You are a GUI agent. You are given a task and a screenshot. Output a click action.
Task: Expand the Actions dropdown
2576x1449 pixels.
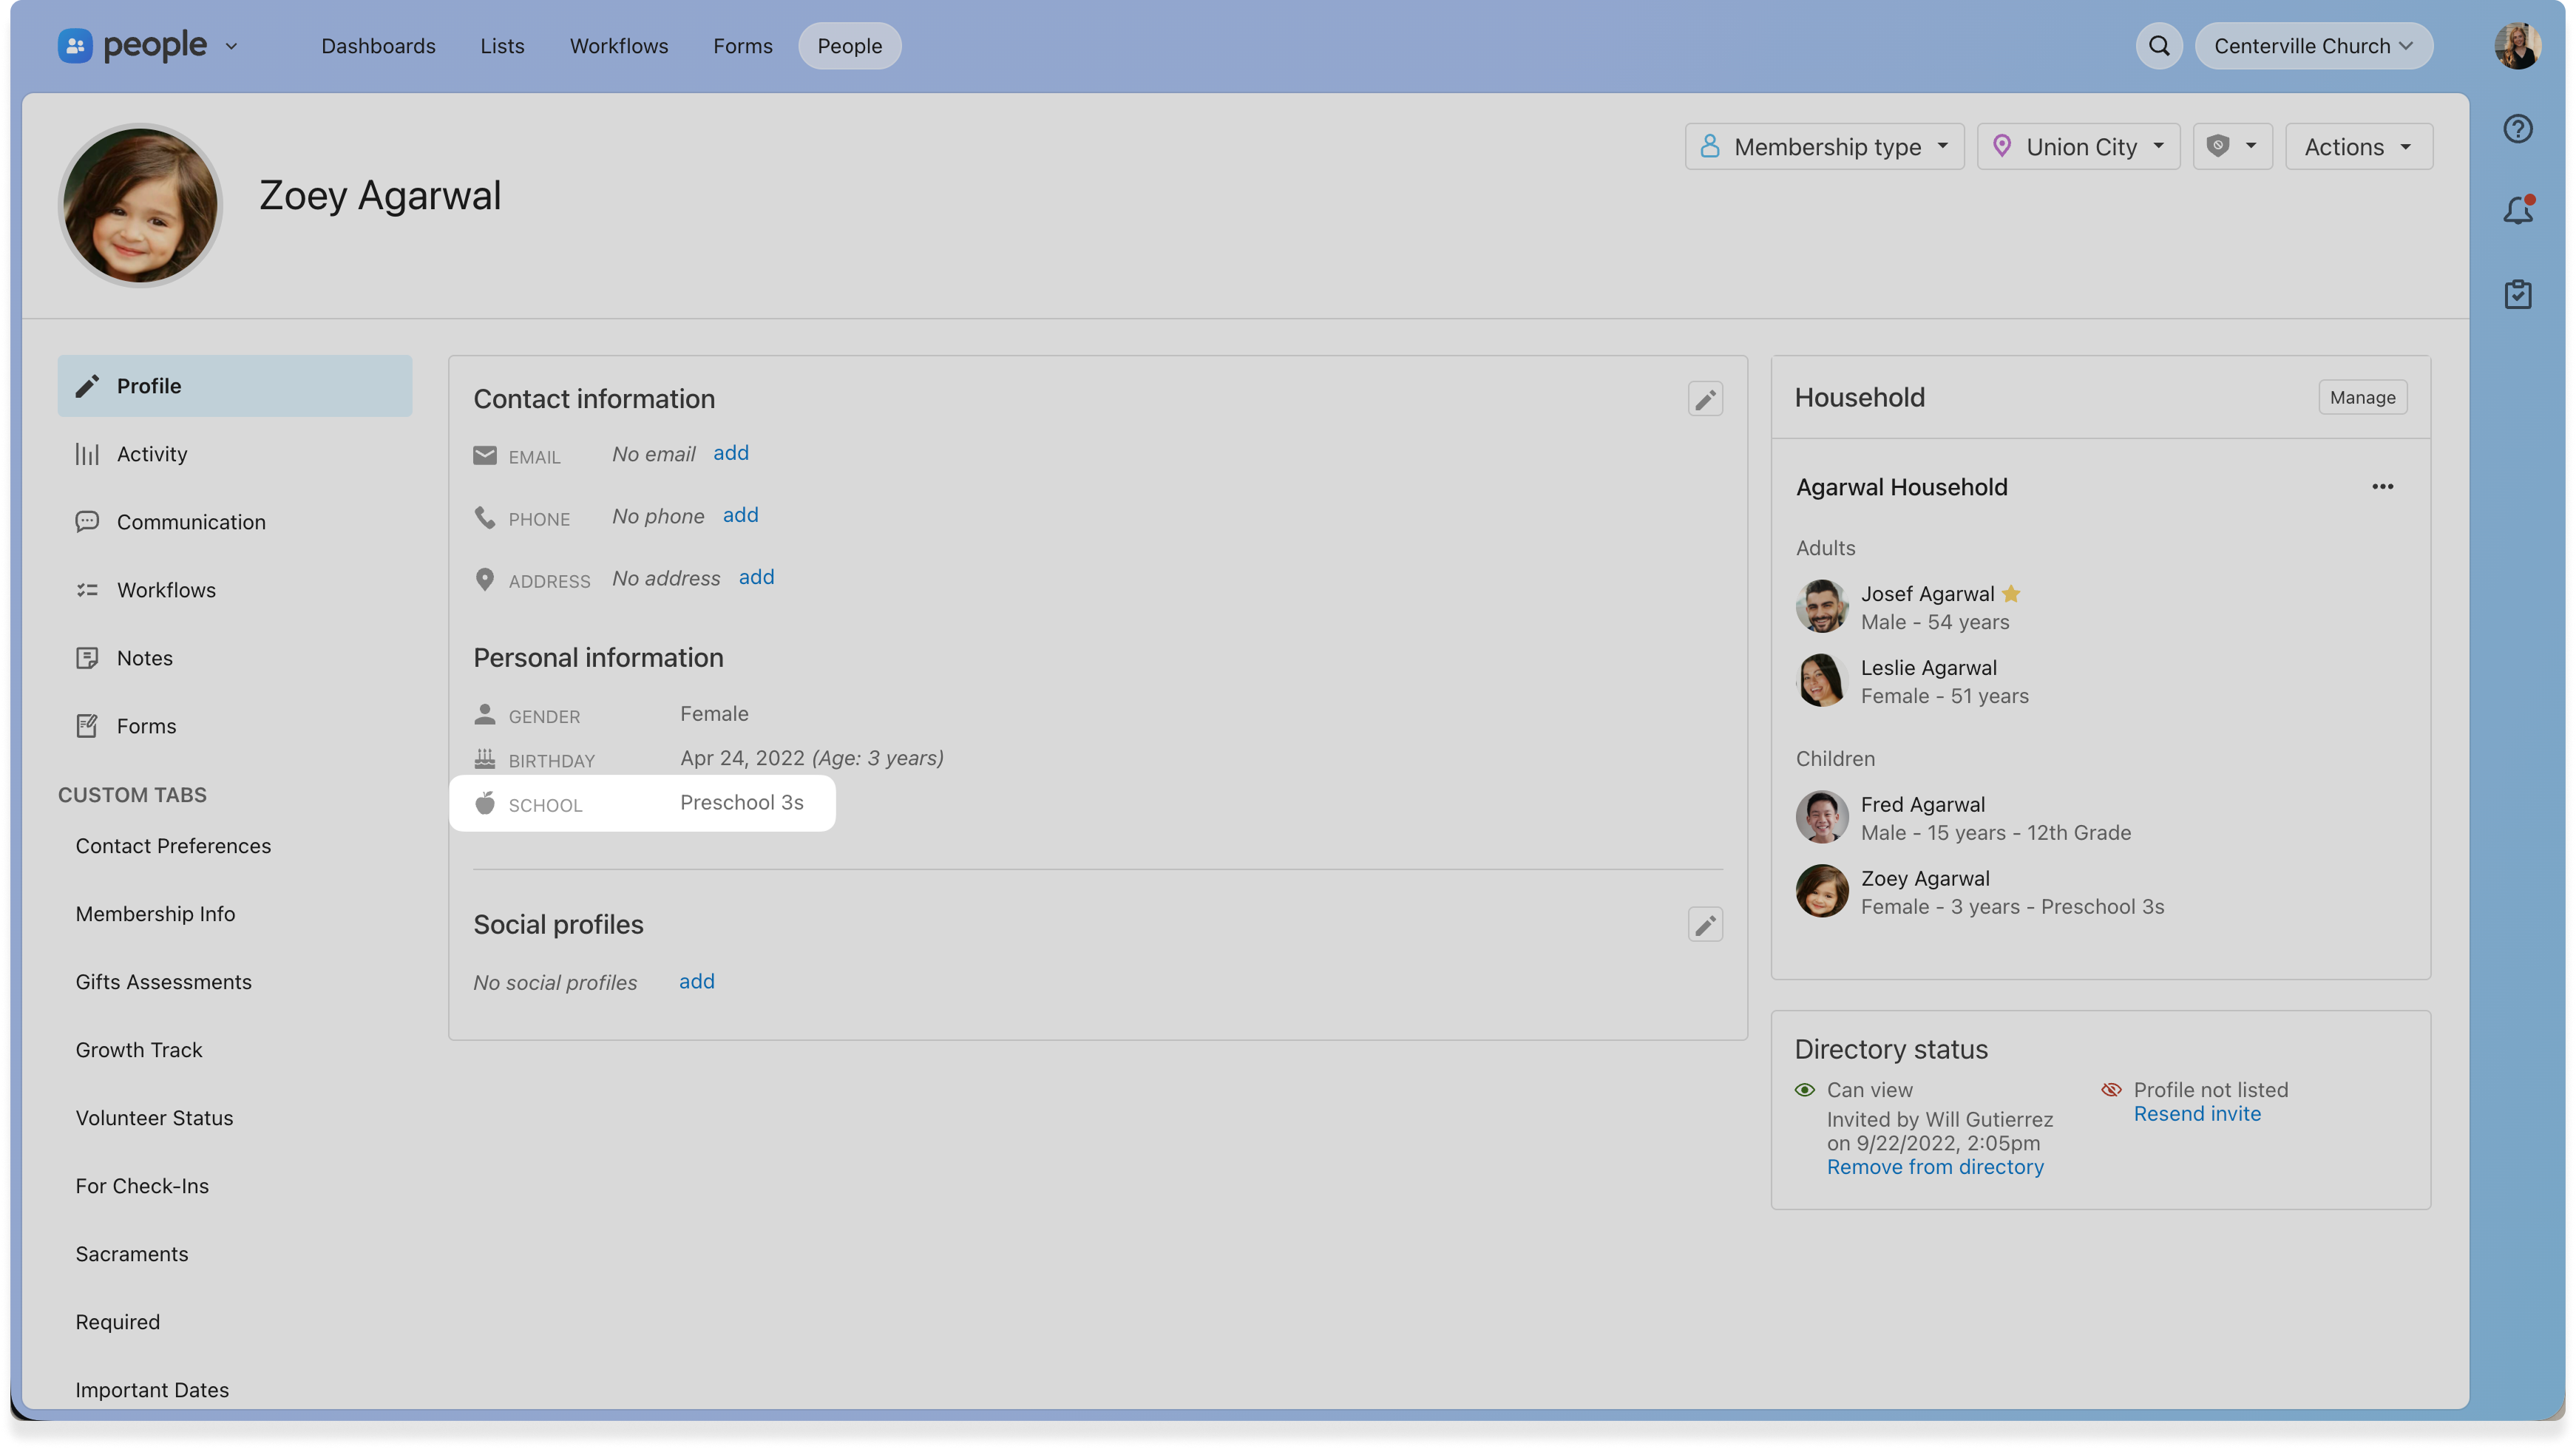click(2358, 147)
